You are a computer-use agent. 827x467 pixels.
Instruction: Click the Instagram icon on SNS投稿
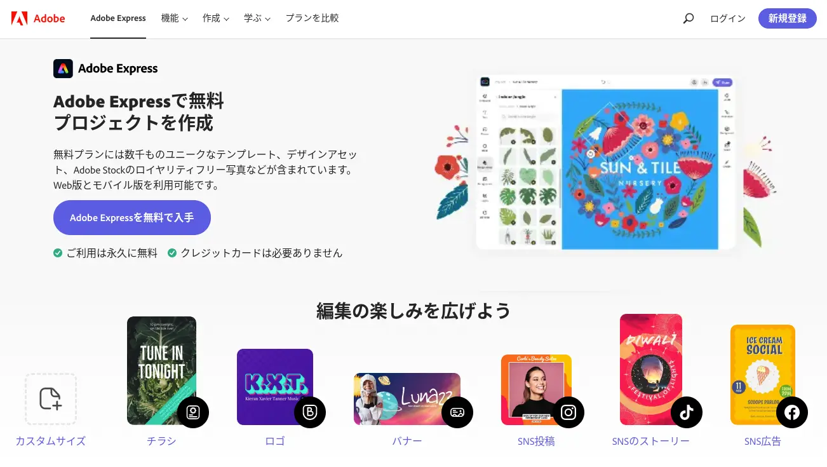(568, 412)
